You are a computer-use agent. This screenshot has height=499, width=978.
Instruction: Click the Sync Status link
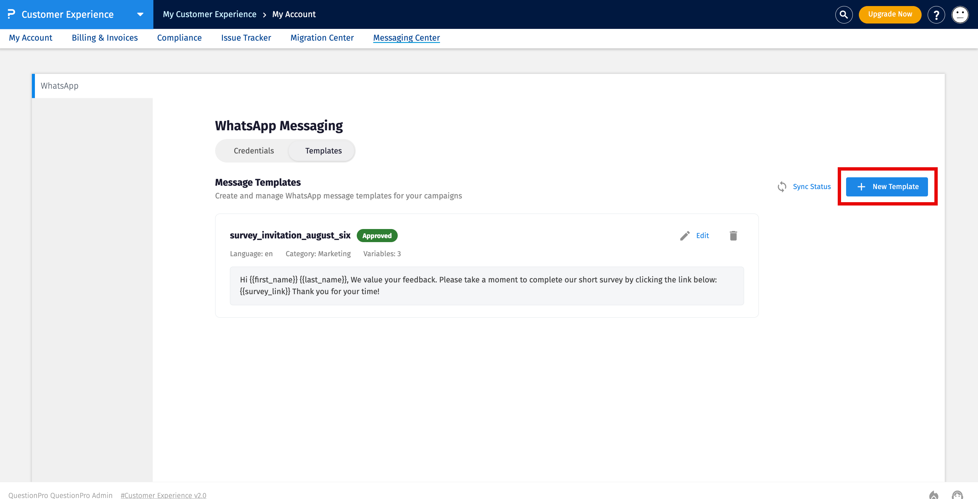coord(811,186)
